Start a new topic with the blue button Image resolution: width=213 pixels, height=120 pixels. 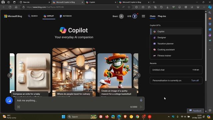click(x=9, y=100)
